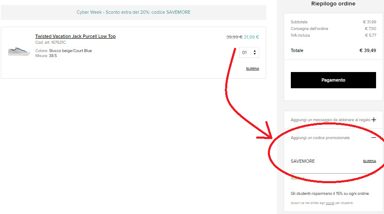384x214 pixels.
Task: Click the quantity stepper arrows
Action: [x=255, y=53]
